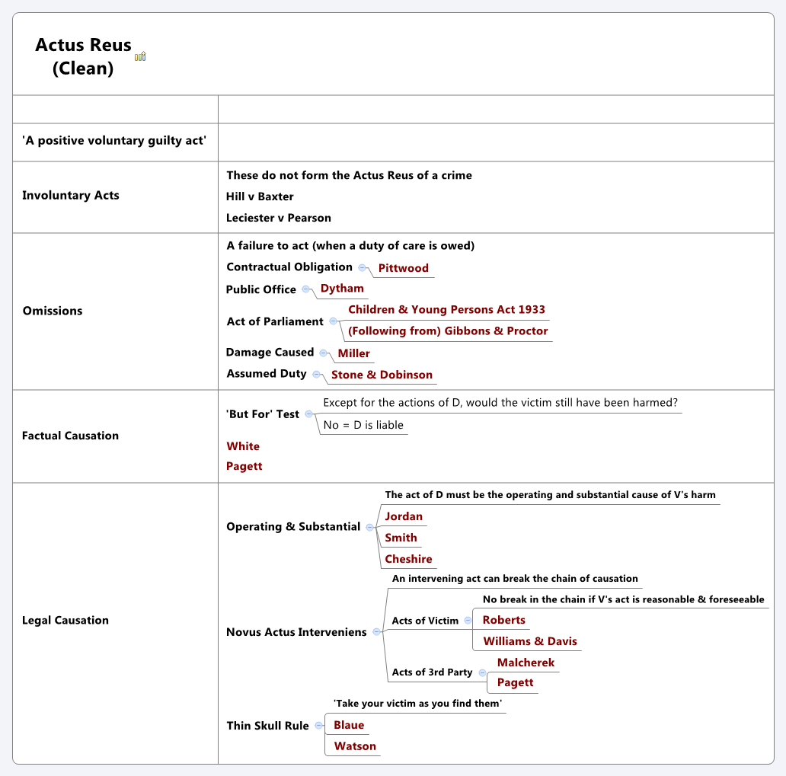This screenshot has width=786, height=776.
Task: Select the Hill v Baxter entry
Action: tap(260, 196)
